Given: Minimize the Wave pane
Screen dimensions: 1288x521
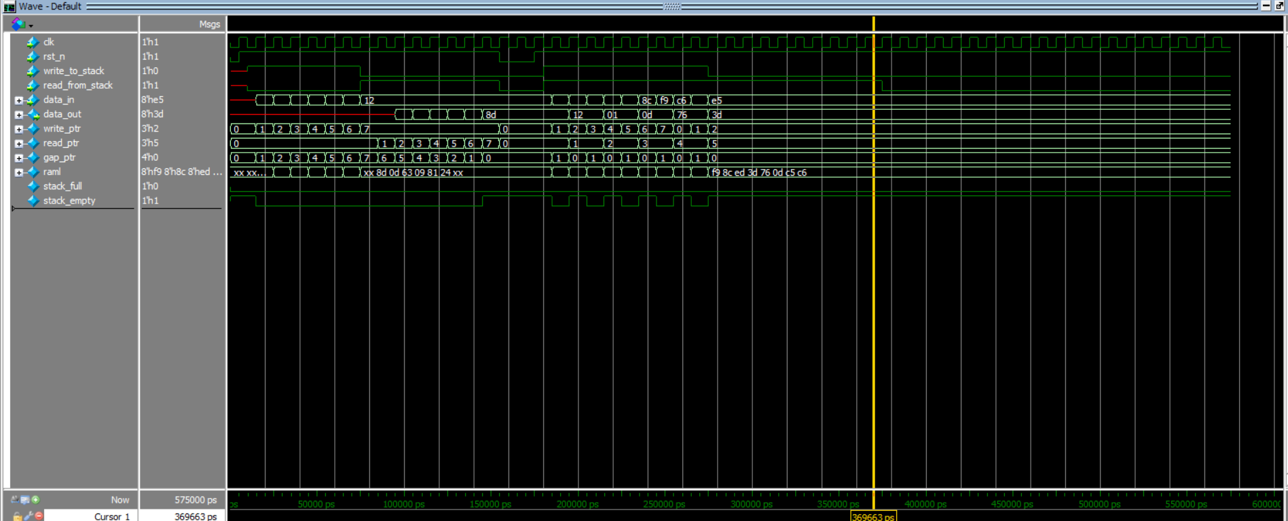Looking at the screenshot, I should coord(1266,6).
